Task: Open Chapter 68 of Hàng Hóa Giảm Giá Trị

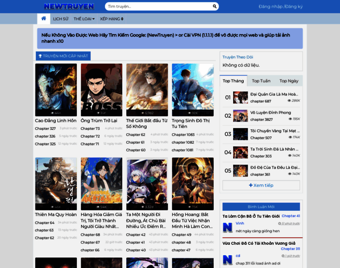Action: (90, 234)
